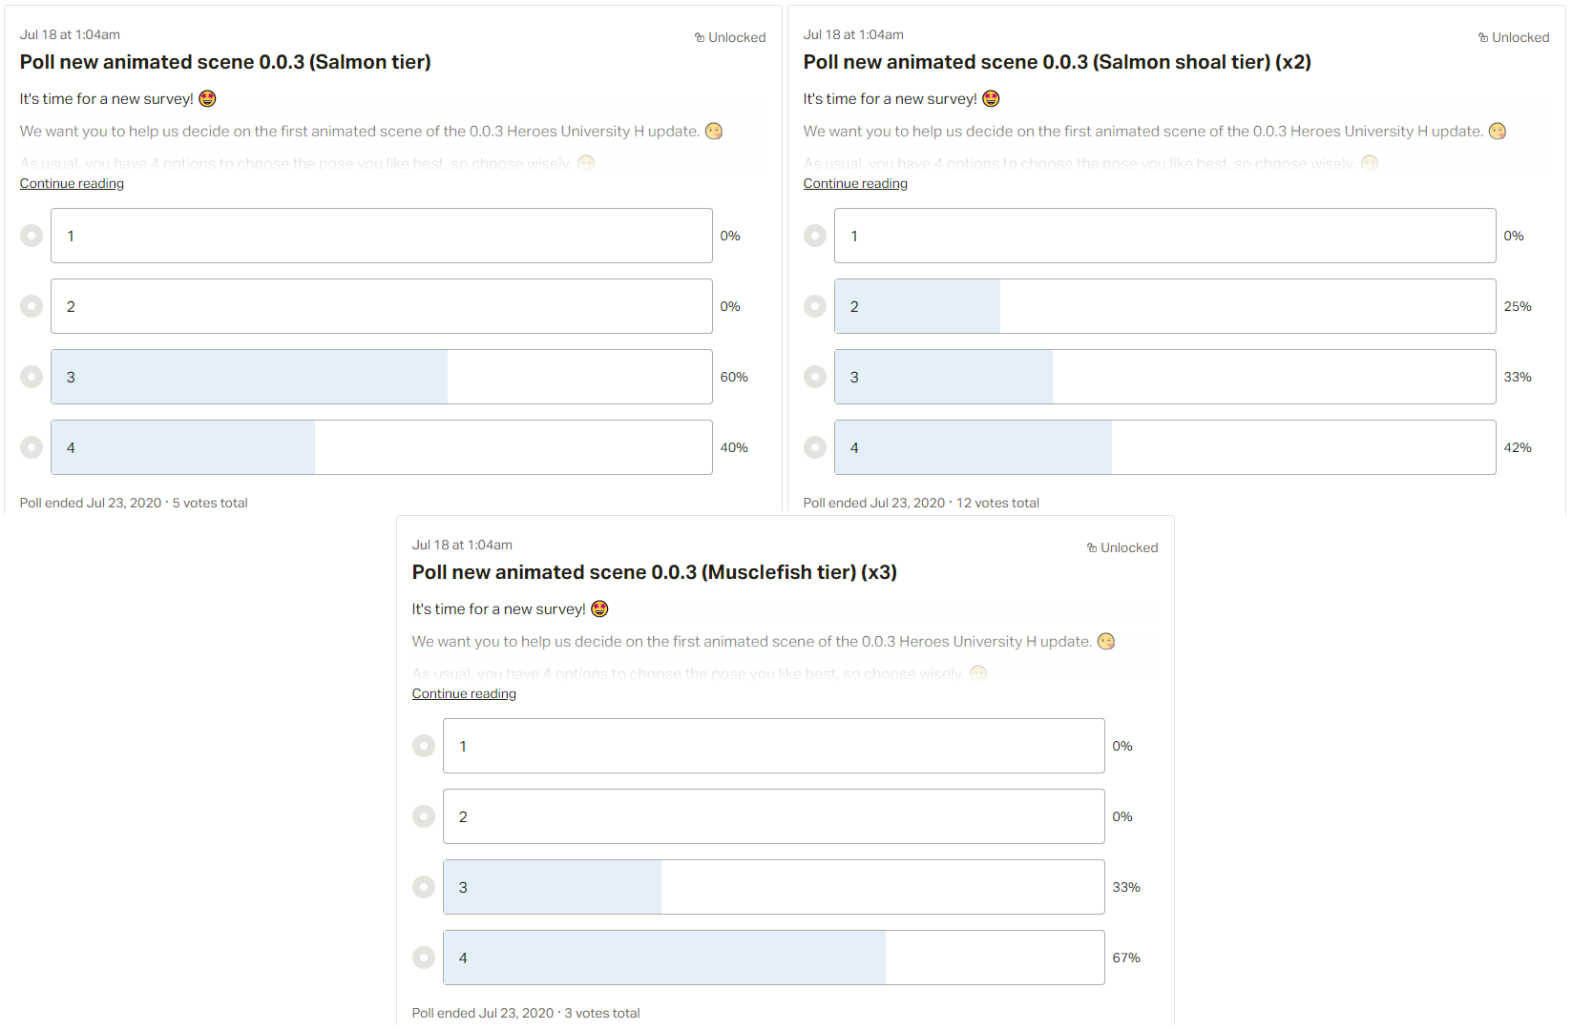This screenshot has height=1030, width=1572.
Task: Expand Continue reading in Salmon shoal post
Action: coord(855,183)
